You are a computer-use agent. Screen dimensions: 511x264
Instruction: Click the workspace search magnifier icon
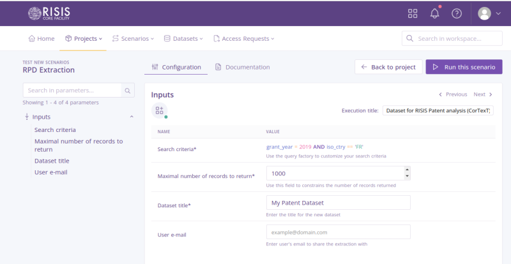tap(409, 38)
